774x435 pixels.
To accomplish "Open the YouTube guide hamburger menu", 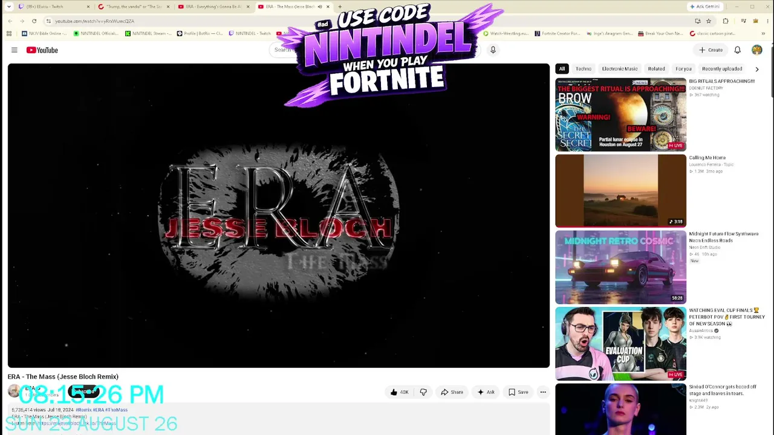I will (x=14, y=50).
